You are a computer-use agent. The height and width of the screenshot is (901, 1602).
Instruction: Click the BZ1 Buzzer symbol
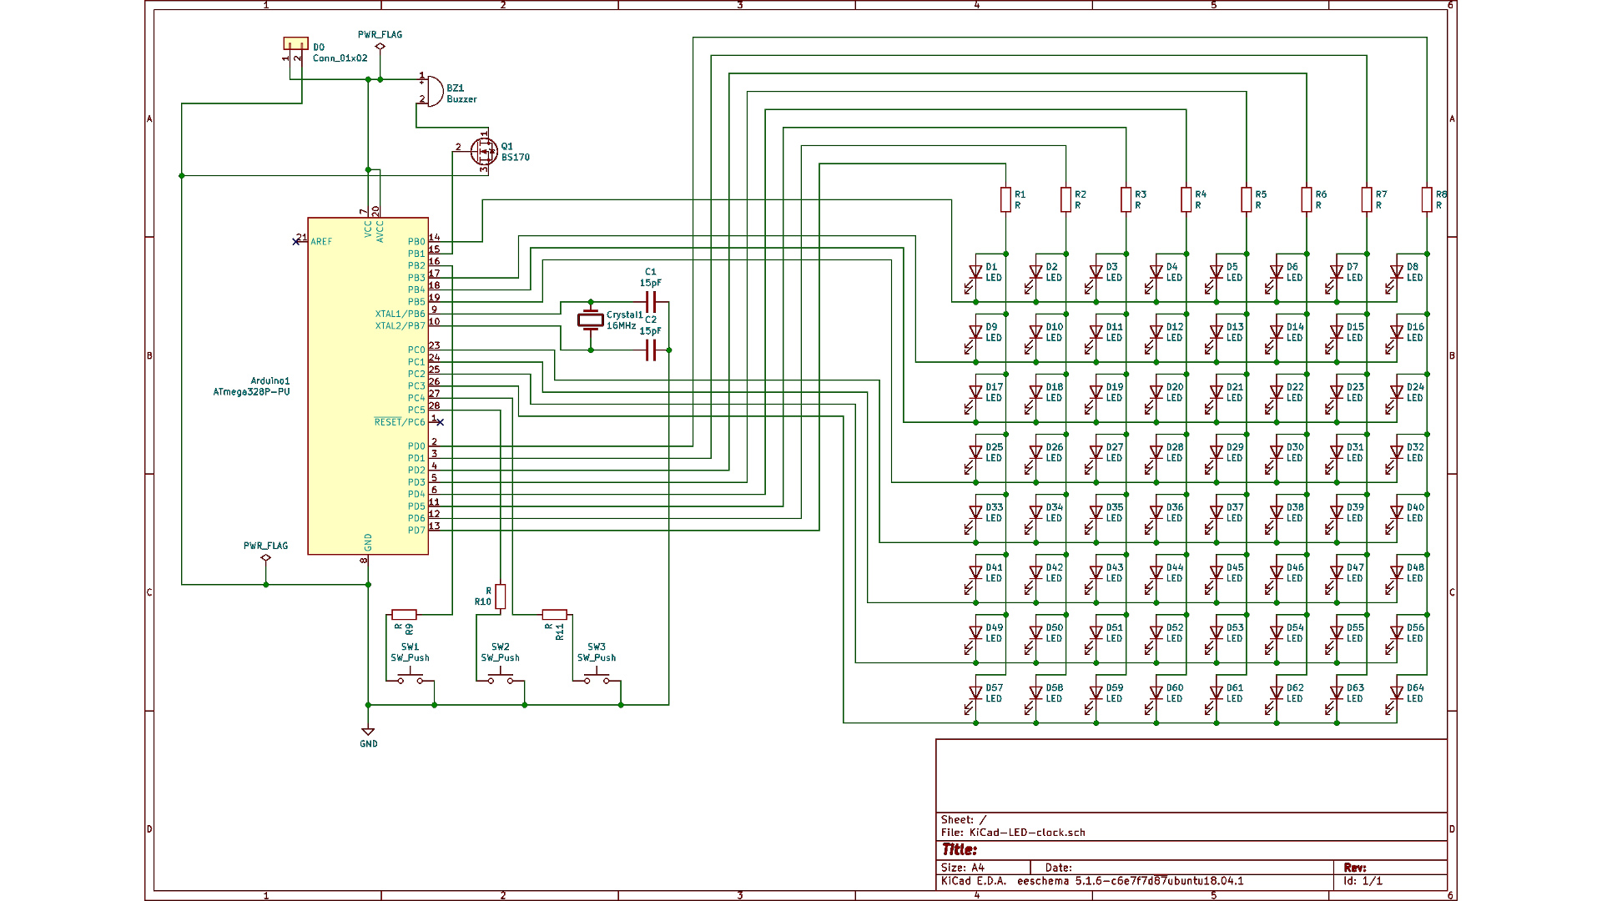point(433,91)
